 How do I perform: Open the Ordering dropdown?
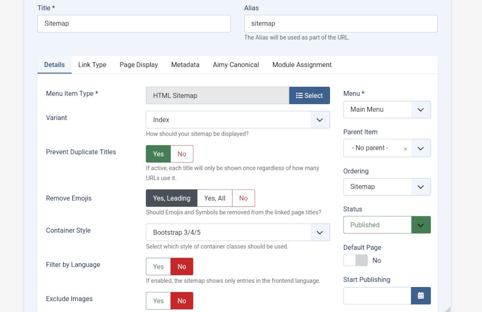pos(387,187)
